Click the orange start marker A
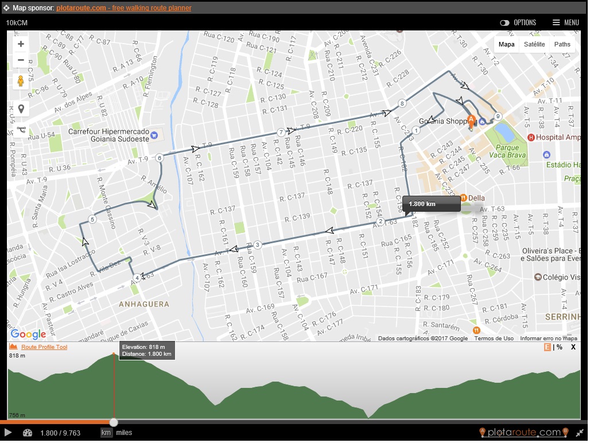 click(x=471, y=121)
